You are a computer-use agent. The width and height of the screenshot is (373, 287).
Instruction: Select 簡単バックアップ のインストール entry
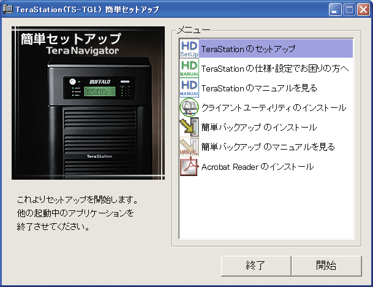coord(266,127)
